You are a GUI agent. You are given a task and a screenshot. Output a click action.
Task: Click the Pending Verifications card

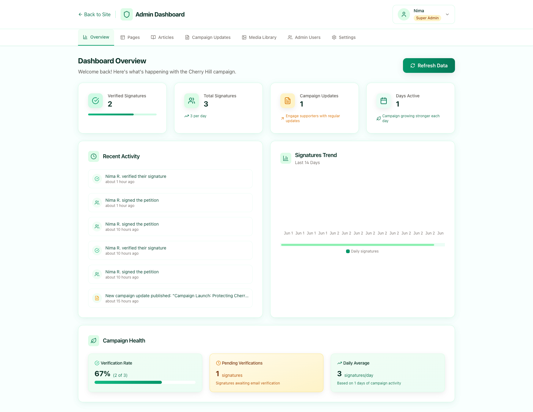(x=266, y=373)
